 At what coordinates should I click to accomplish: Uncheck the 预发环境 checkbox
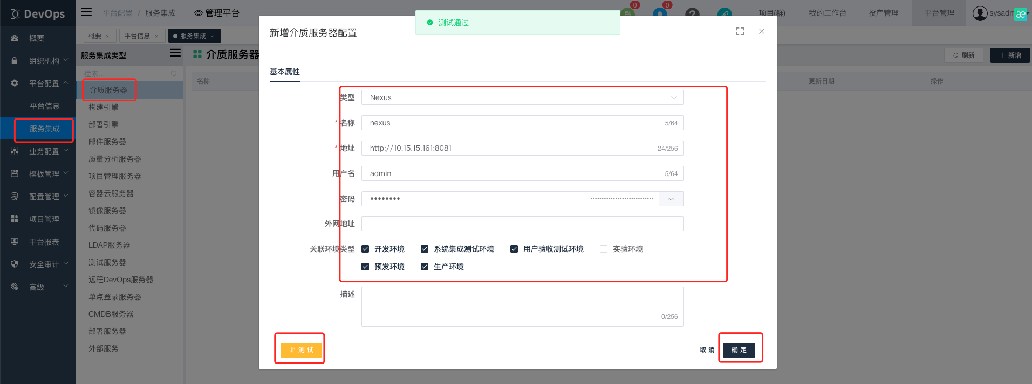tap(365, 267)
